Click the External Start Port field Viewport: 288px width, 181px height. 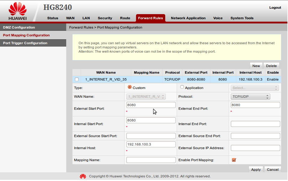[151, 105]
